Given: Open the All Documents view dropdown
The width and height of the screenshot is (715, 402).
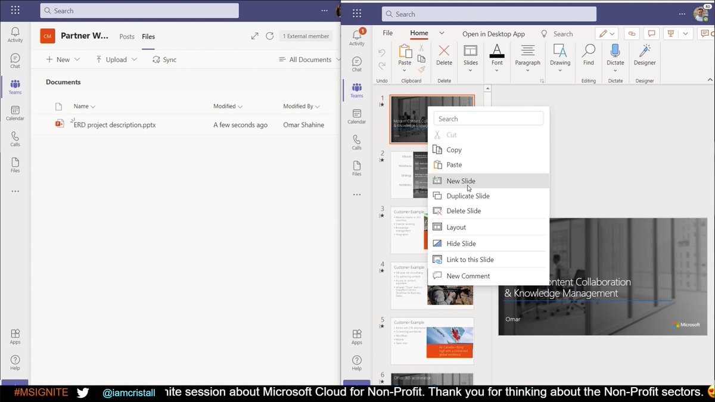Looking at the screenshot, I should 309,60.
